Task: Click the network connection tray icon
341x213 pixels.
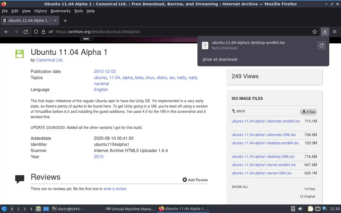Action: tap(318, 209)
